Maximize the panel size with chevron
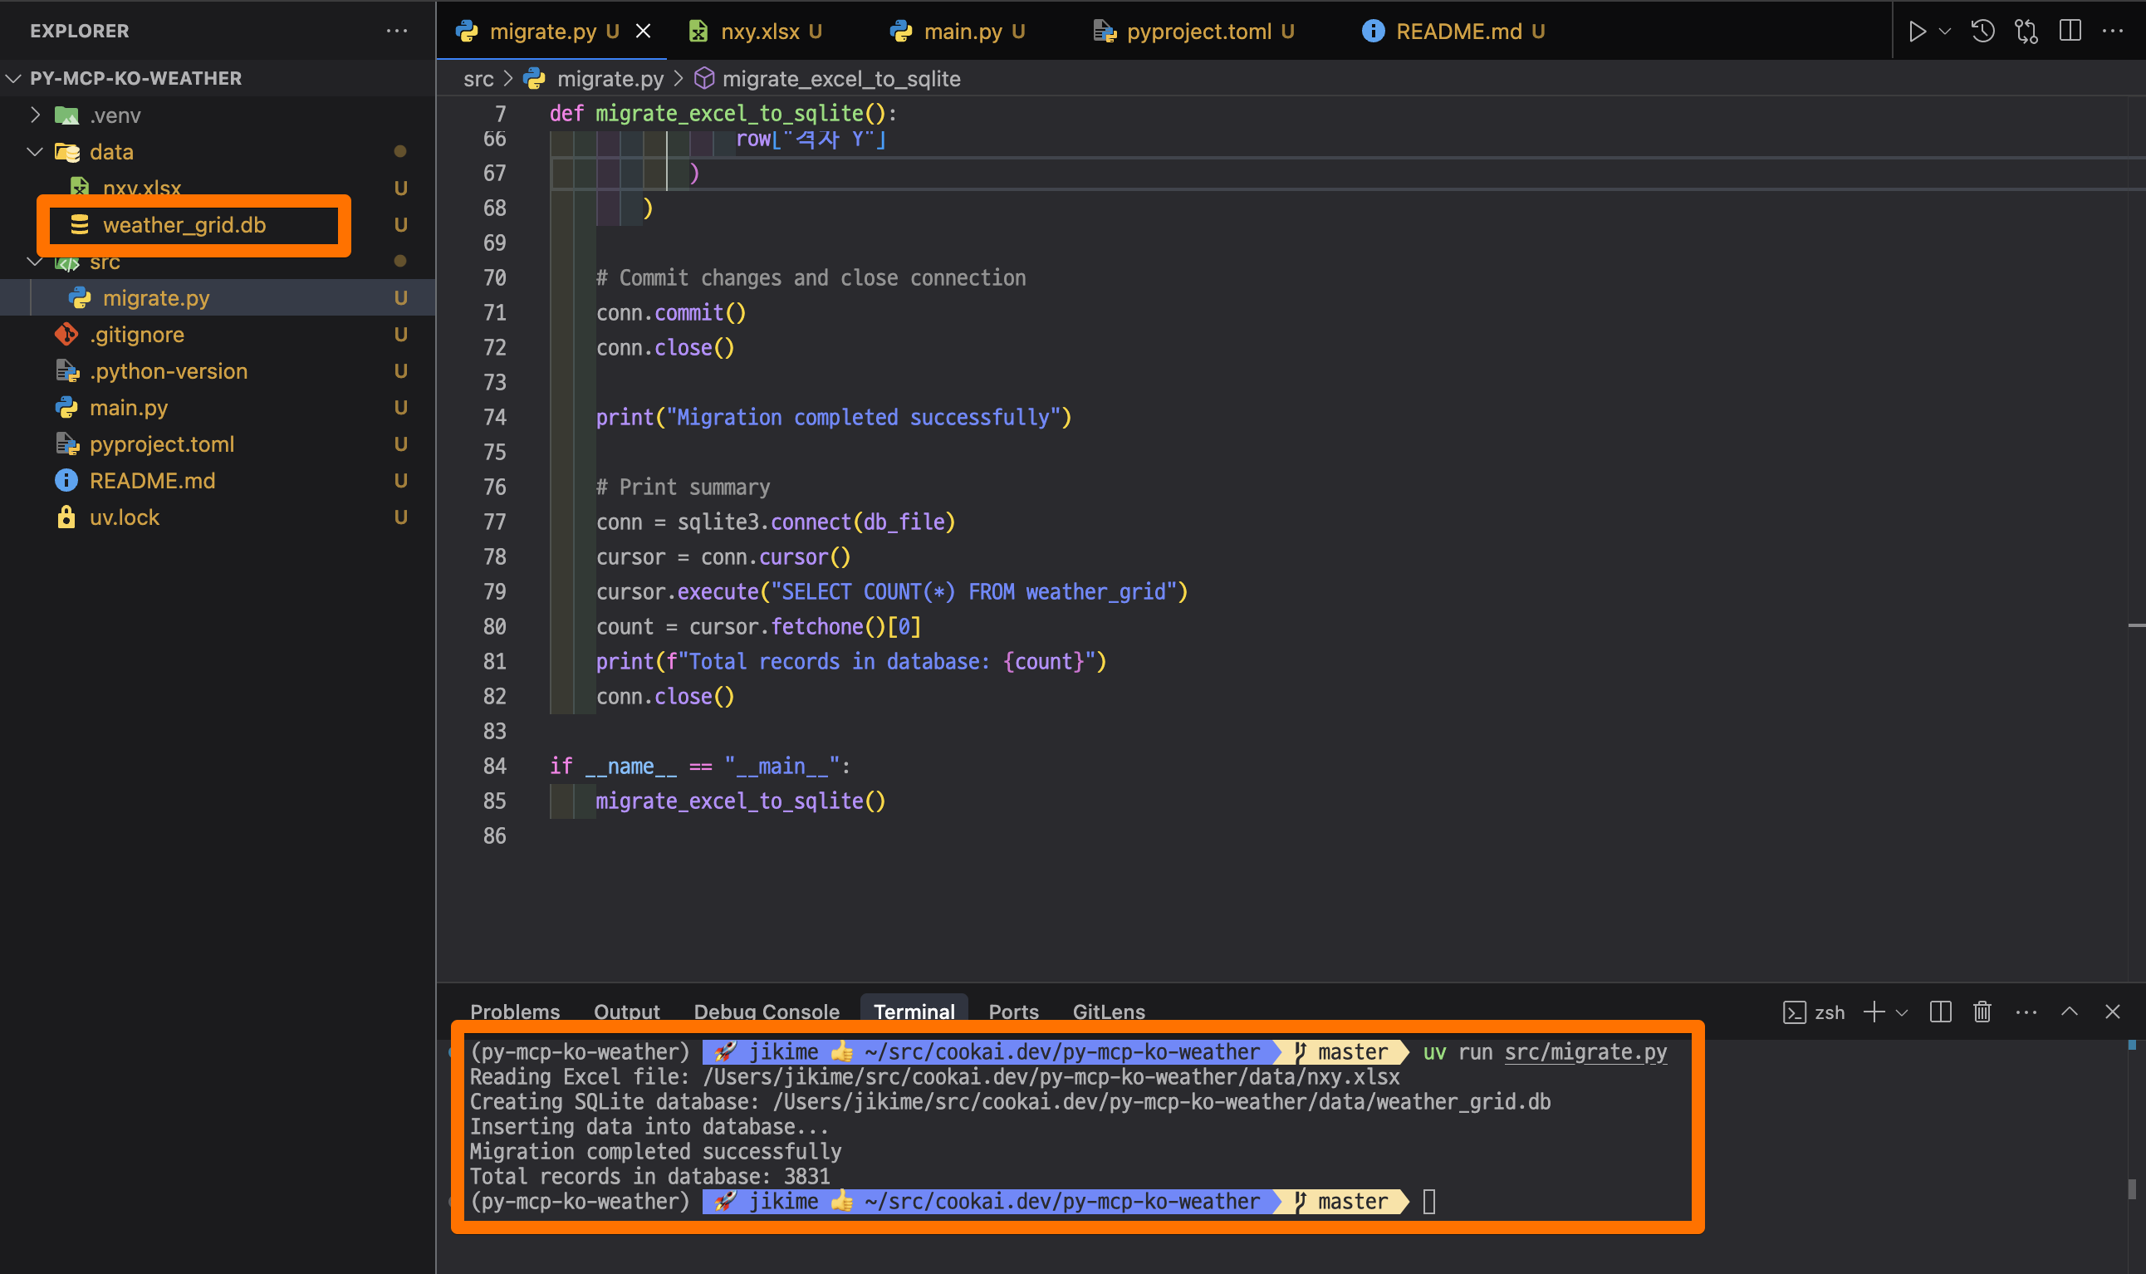Viewport: 2146px width, 1274px height. [2070, 1012]
